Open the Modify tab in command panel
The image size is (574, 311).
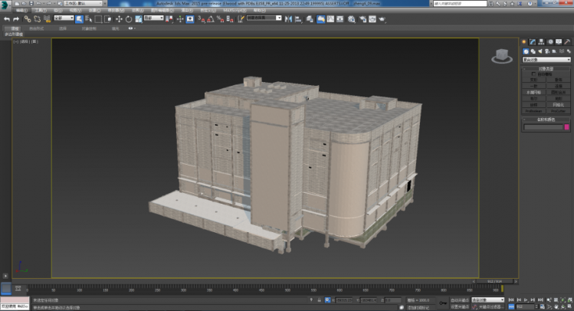[x=533, y=42]
